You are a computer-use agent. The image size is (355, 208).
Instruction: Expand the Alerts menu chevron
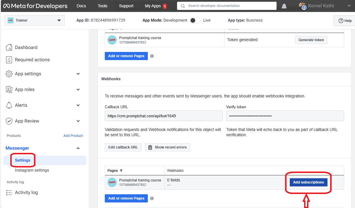(x=78, y=105)
